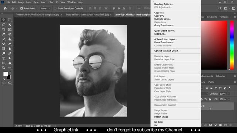The image size is (237, 133).
Task: Toggle the Auto-Select checkbox
Action: pyautogui.click(x=21, y=8)
